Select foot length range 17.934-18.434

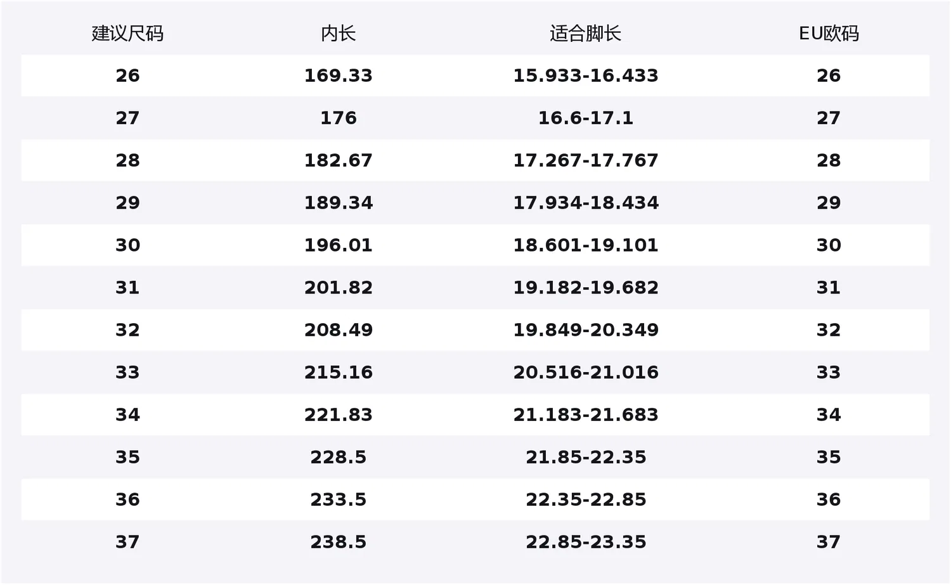coord(585,203)
